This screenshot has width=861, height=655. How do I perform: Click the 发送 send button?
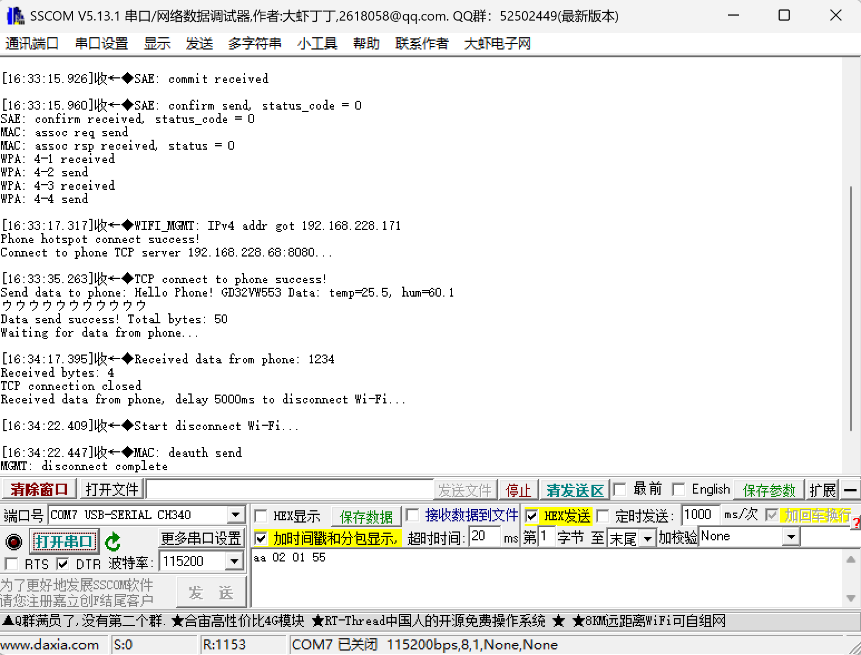click(x=211, y=593)
